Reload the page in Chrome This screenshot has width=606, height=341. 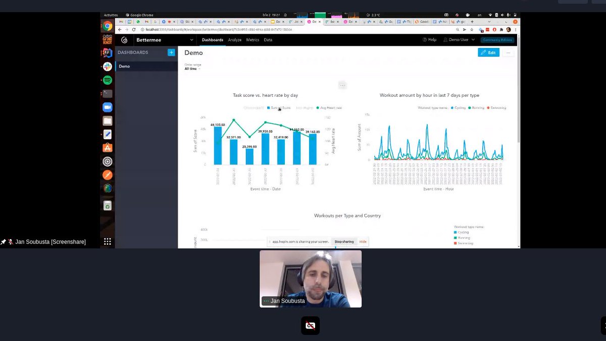134,30
